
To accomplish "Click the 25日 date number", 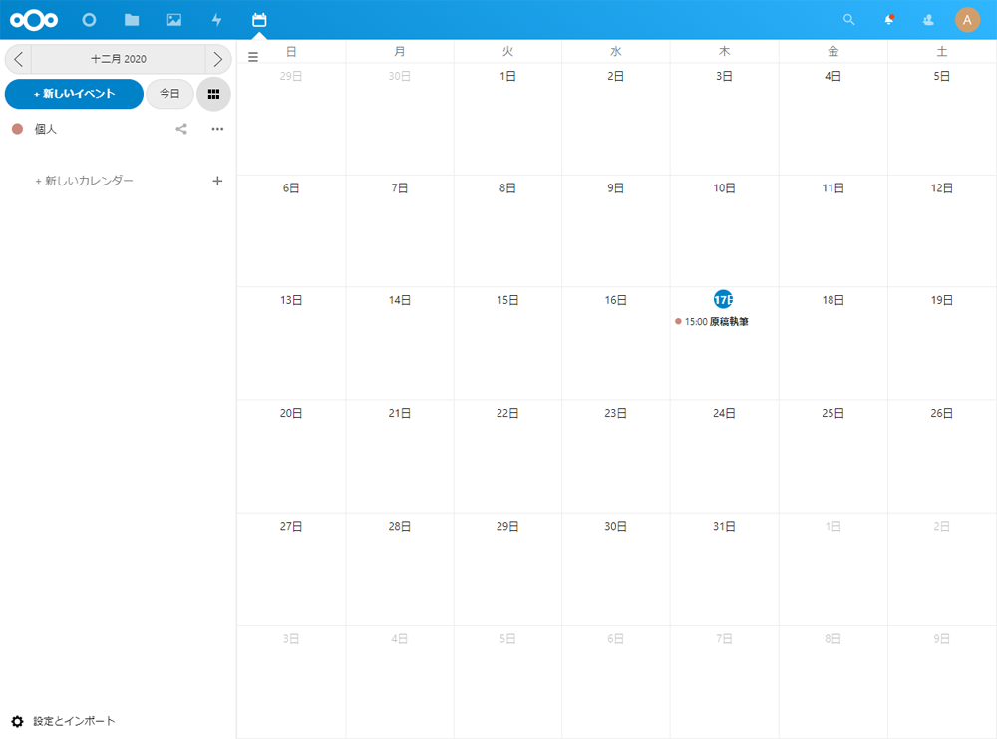I will [832, 414].
